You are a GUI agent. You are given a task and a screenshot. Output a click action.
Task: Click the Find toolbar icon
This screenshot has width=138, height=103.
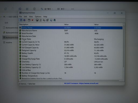point(51,20)
